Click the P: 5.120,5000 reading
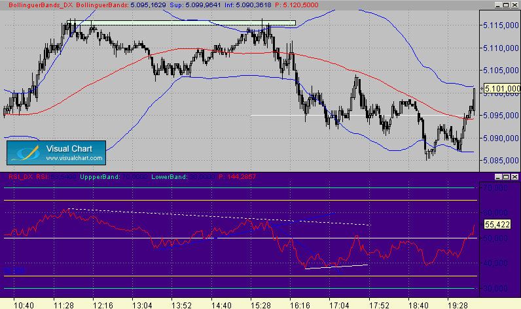This screenshot has width=521, height=309. click(x=296, y=5)
